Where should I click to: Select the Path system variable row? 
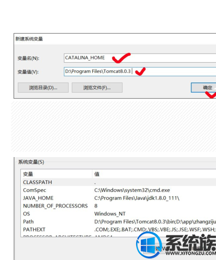(118, 221)
